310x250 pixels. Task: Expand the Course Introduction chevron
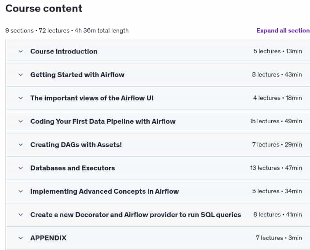click(x=21, y=51)
